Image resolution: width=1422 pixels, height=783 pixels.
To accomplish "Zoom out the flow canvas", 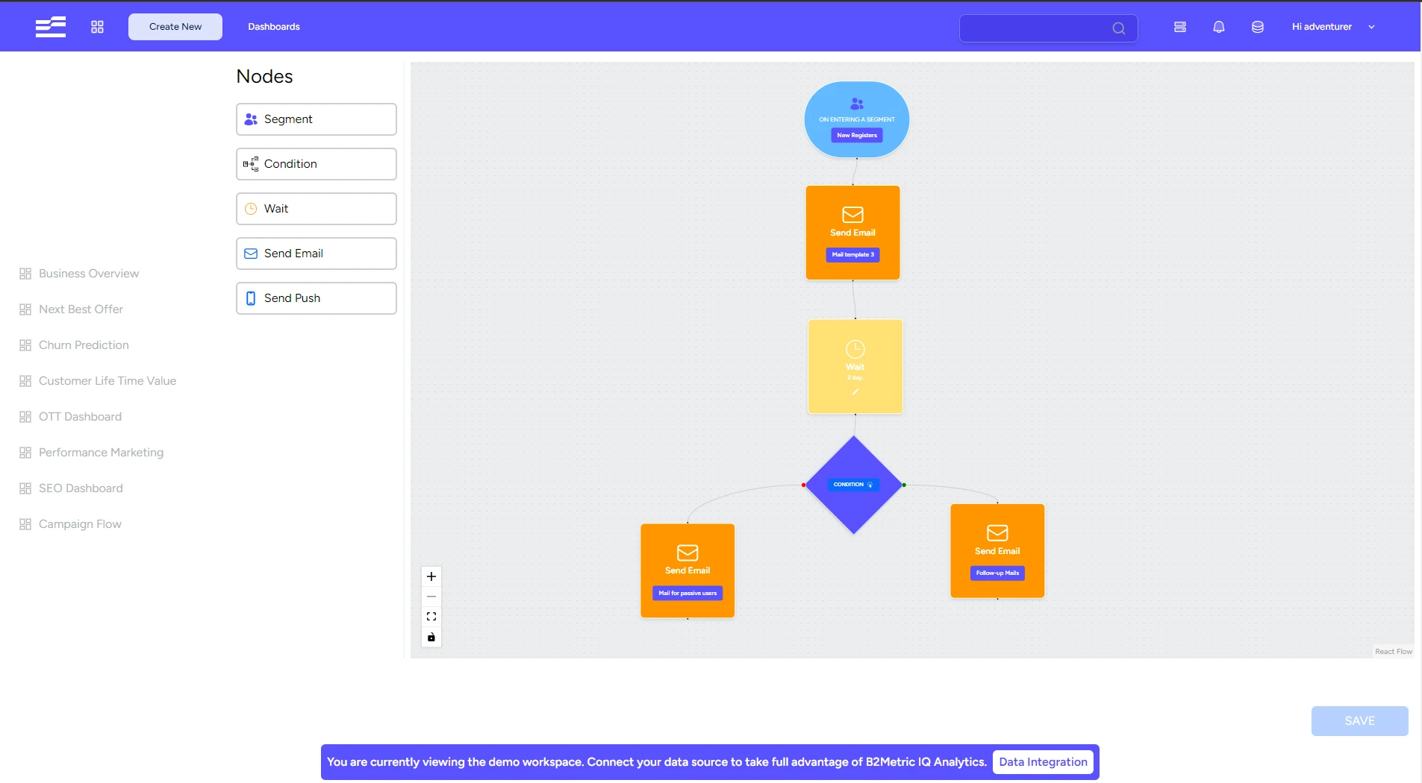I will click(x=431, y=597).
